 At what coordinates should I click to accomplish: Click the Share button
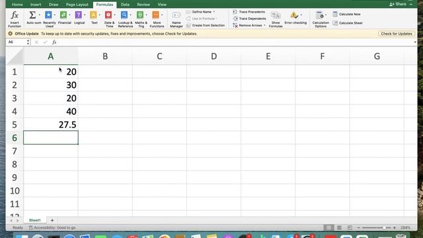398,4
